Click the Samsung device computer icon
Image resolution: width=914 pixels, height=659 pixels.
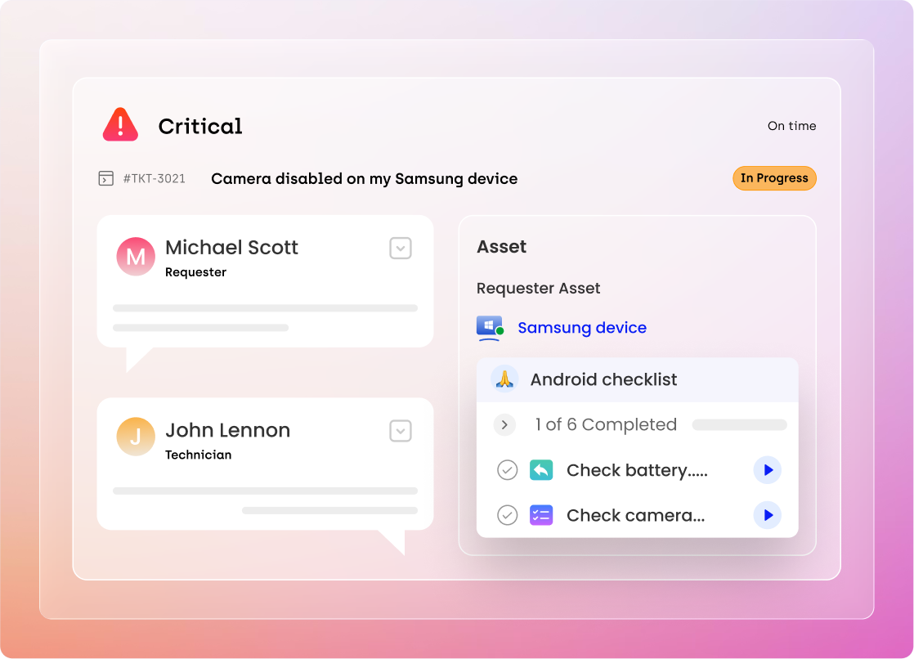tap(489, 328)
